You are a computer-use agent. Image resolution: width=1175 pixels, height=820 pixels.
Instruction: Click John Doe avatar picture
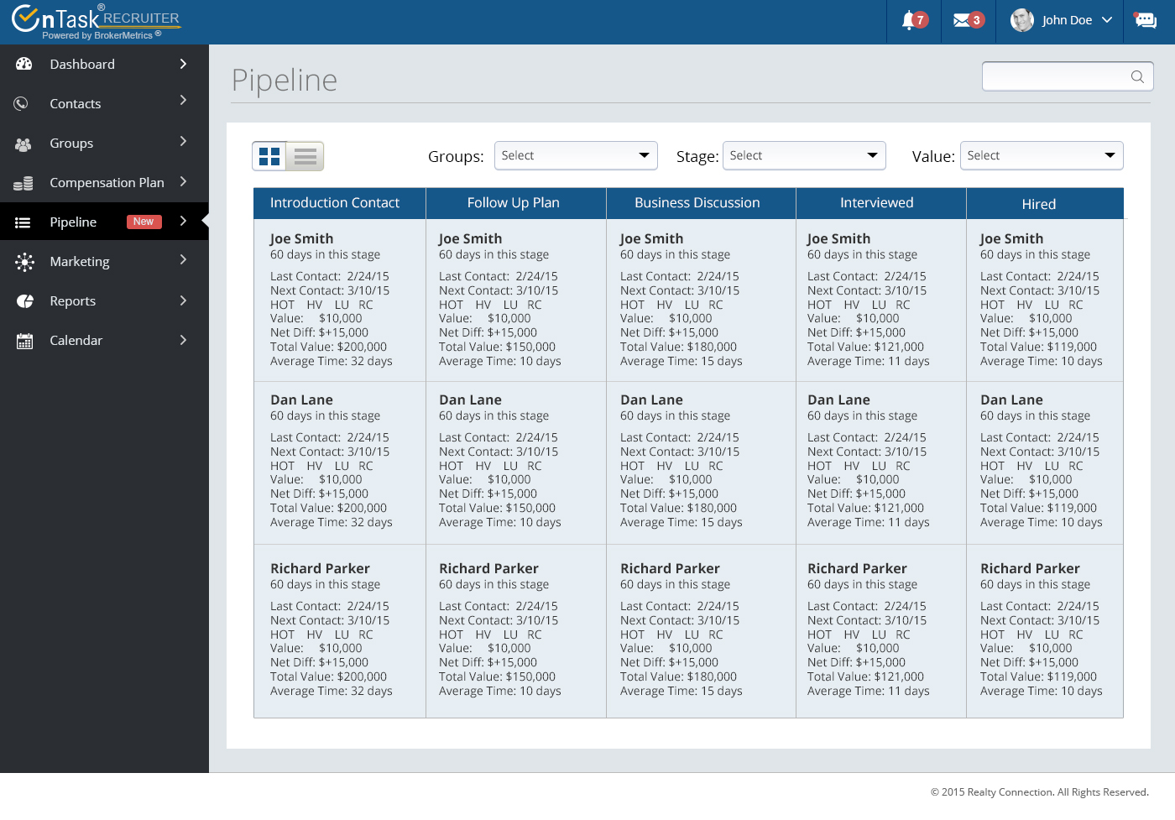coord(1021,20)
